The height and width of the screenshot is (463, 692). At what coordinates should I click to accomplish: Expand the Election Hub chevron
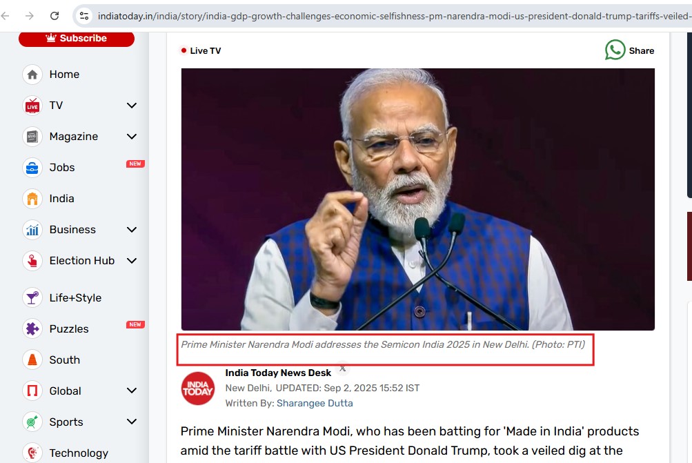pyautogui.click(x=132, y=261)
